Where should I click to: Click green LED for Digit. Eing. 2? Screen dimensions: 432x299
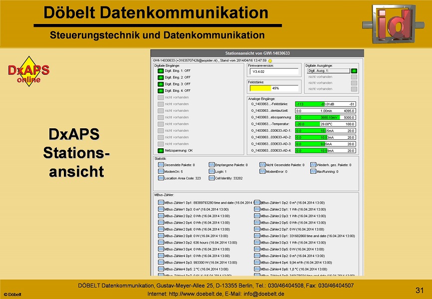point(161,77)
